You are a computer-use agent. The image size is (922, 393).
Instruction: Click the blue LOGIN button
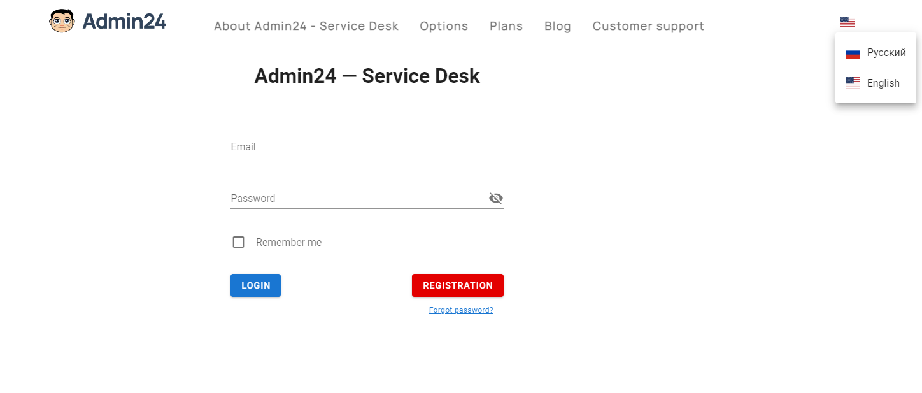[255, 285]
